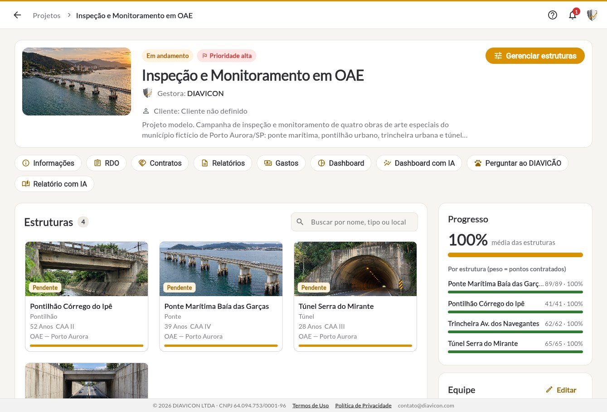This screenshot has height=412, width=607.
Task: Open Pontilhão Córrego do Ipê card photo
Action: (x=87, y=269)
